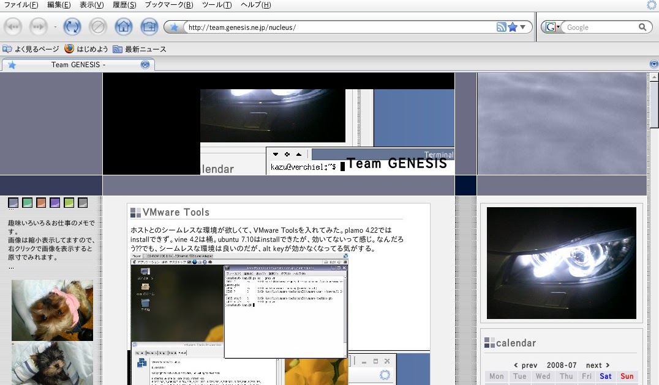Choose the dark gray skin color swatch

[82, 203]
